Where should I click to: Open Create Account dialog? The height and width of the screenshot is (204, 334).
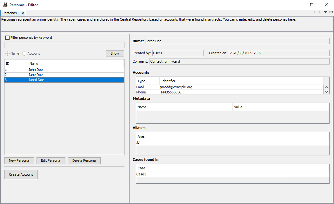[x=21, y=174]
